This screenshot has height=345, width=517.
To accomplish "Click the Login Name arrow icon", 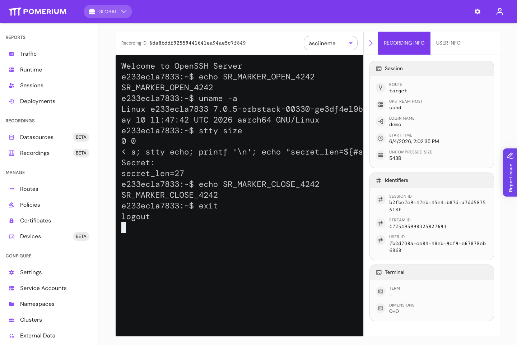I will pos(381,121).
